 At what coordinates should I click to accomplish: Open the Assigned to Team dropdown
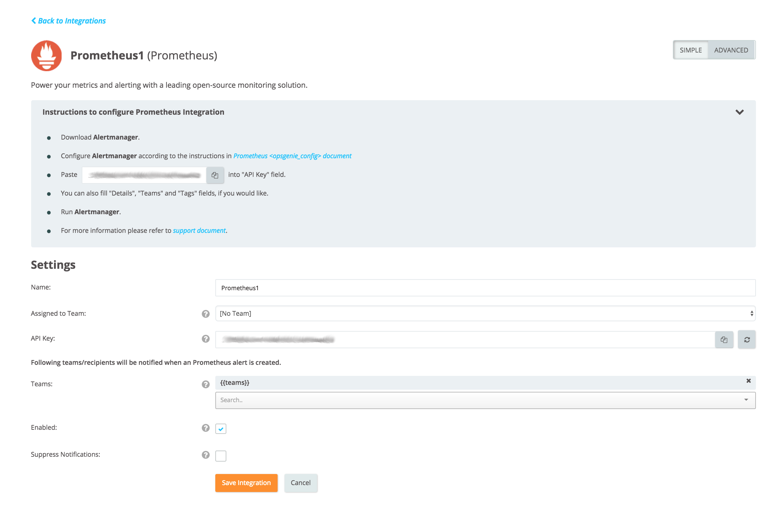pyautogui.click(x=485, y=313)
